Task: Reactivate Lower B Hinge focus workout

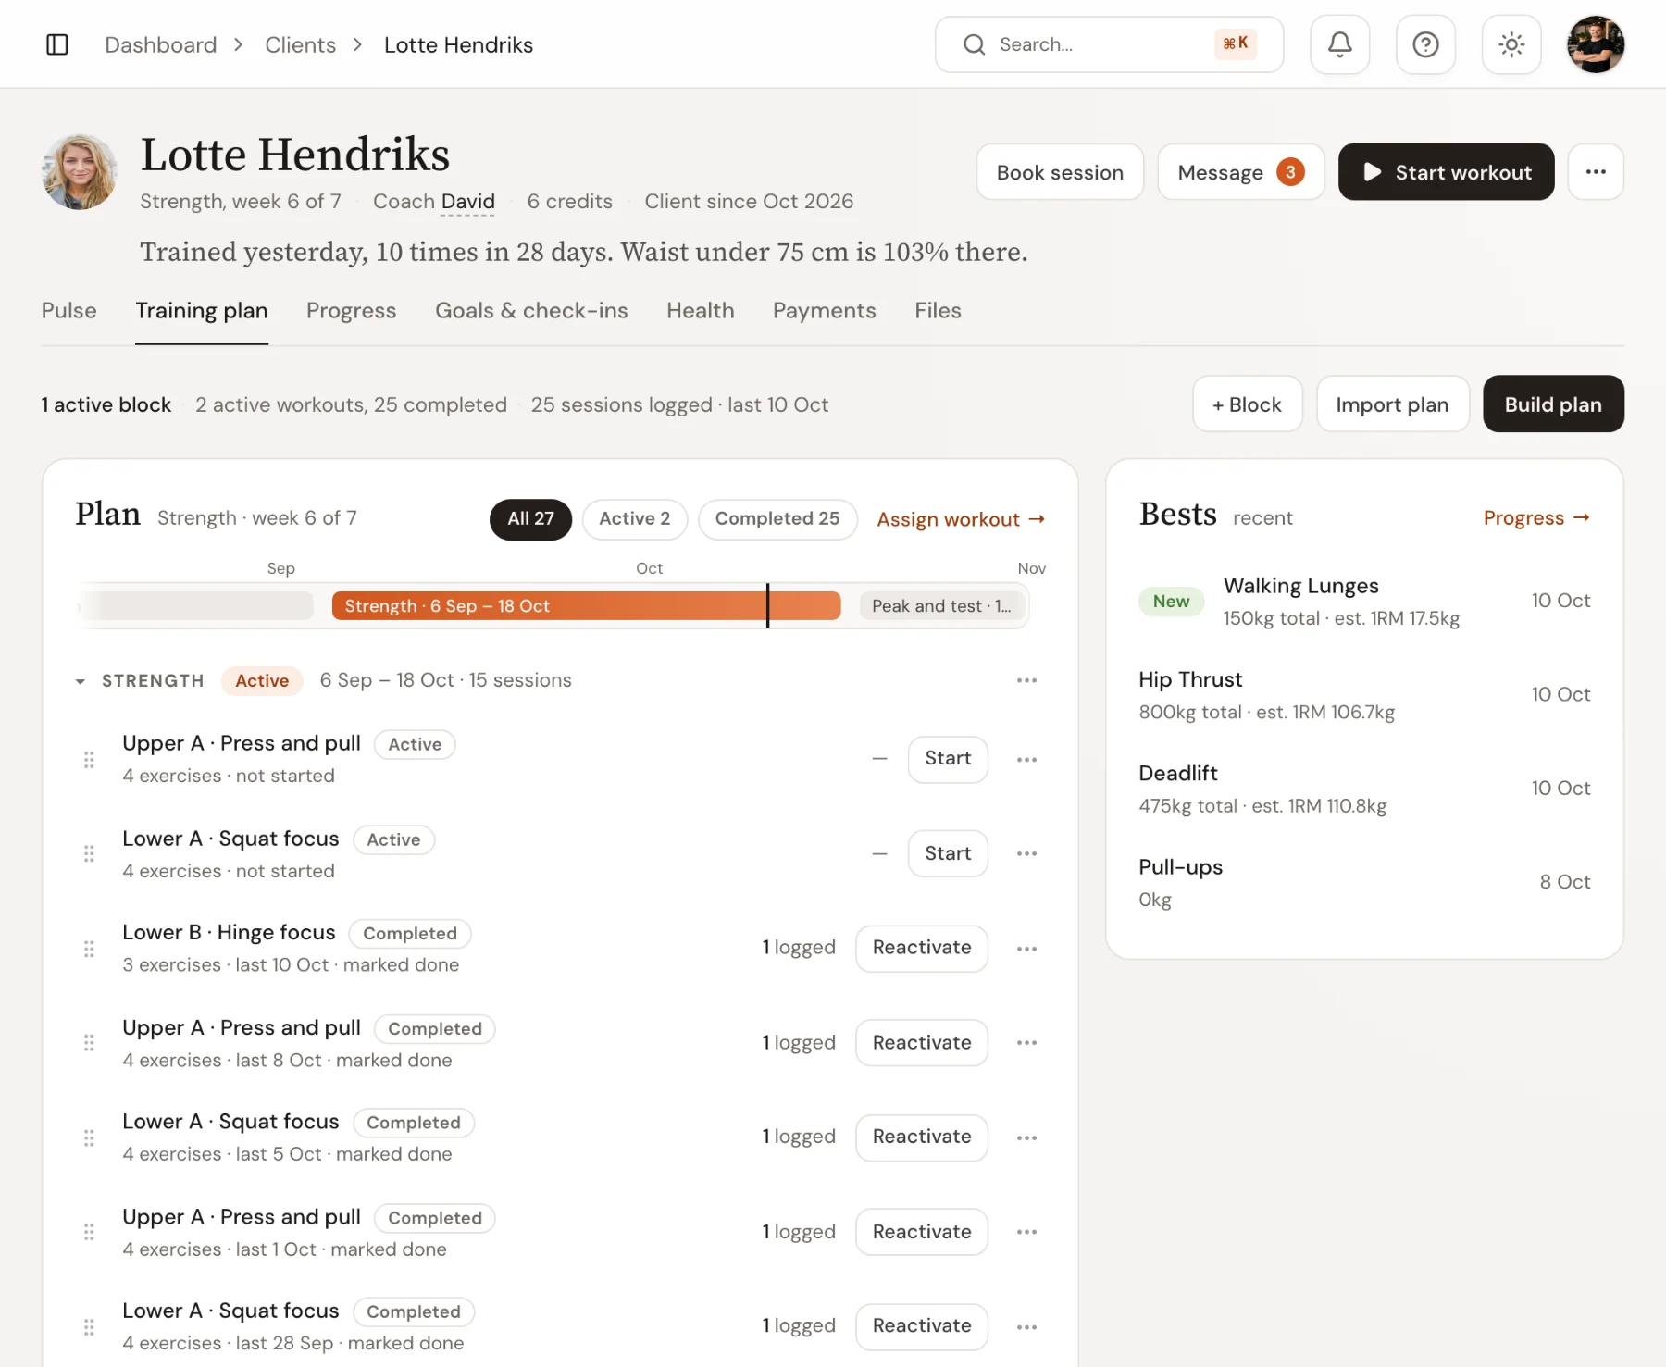Action: [922, 948]
